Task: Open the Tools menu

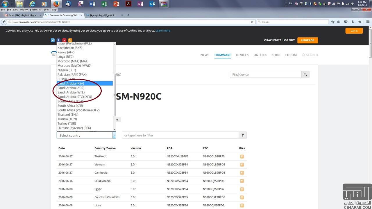Action: (x=46, y=10)
